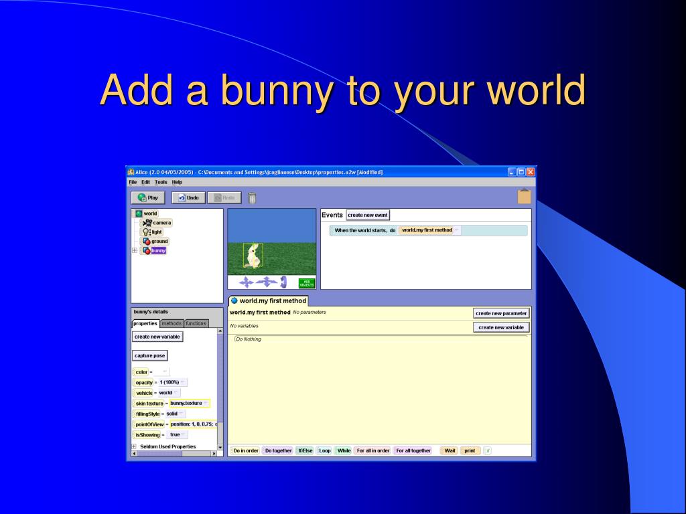Click the four-way move camera arrows
The height and width of the screenshot is (514, 686).
247,282
